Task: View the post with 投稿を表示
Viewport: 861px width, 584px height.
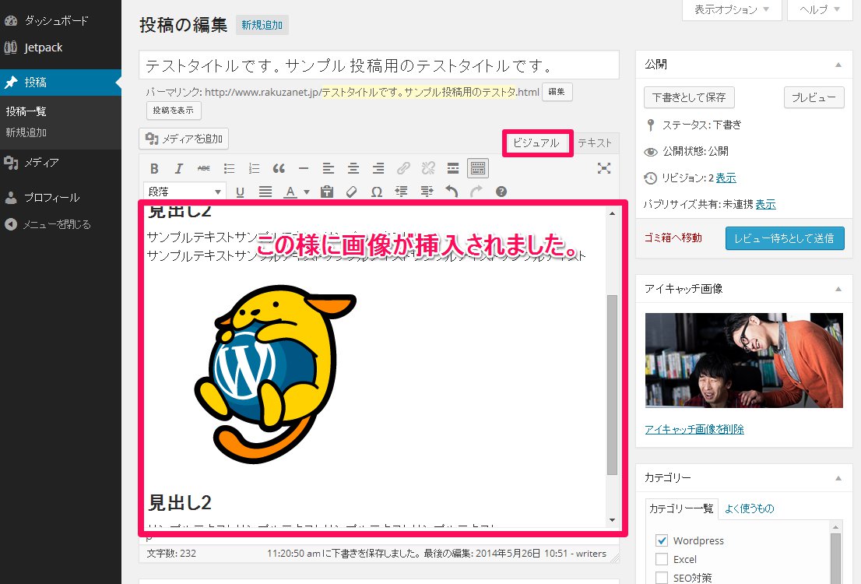Action: coord(174,111)
